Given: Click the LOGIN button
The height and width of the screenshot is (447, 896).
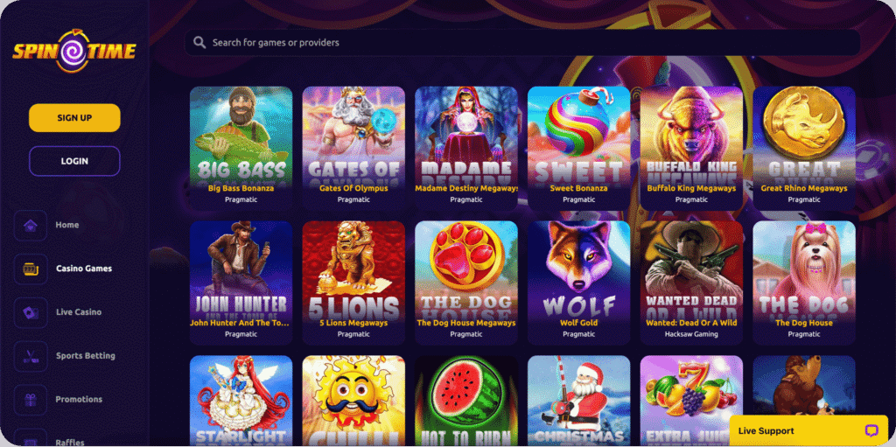Looking at the screenshot, I should (x=74, y=161).
